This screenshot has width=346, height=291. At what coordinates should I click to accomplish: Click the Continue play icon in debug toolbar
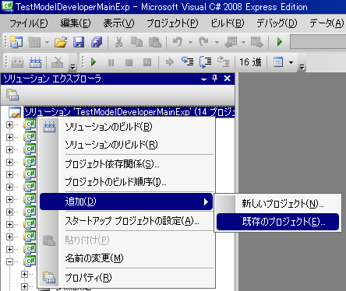point(94,62)
